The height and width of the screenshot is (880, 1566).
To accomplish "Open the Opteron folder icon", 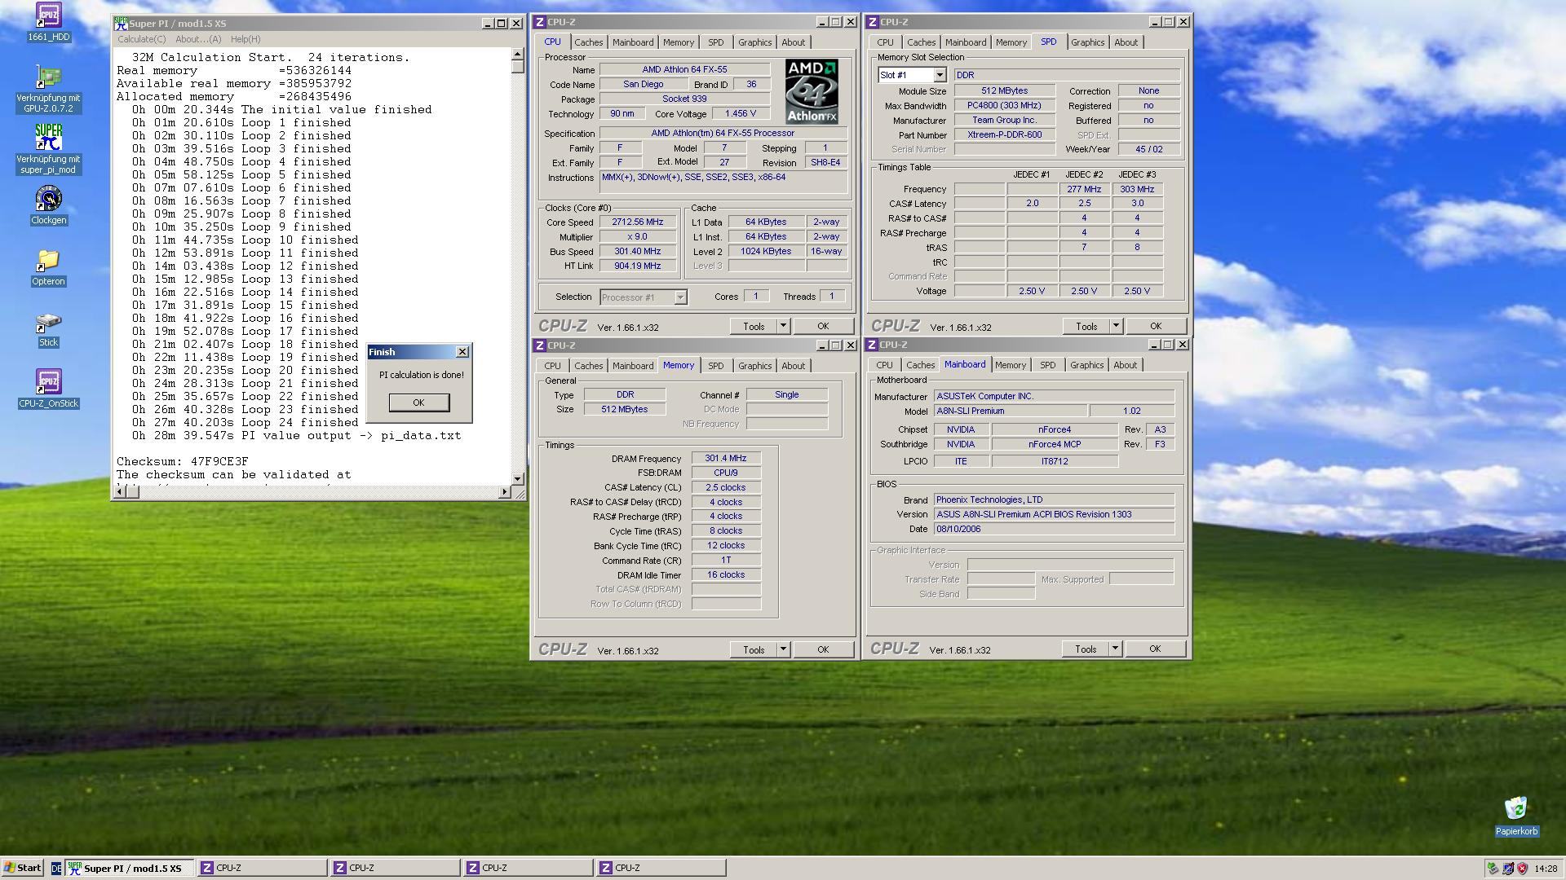I will coord(48,267).
